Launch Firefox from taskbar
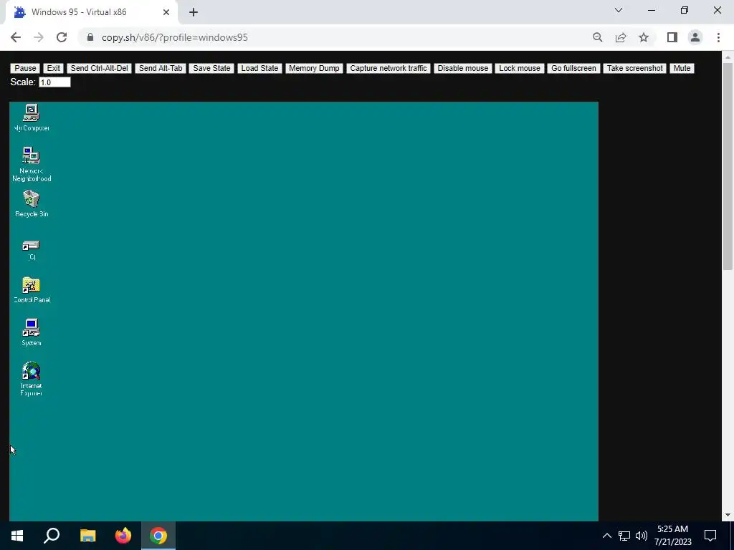The height and width of the screenshot is (550, 734). (123, 536)
